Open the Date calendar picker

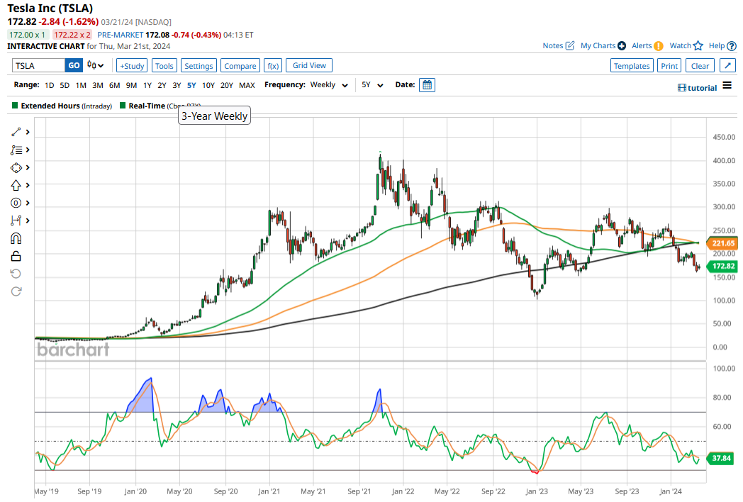point(427,84)
